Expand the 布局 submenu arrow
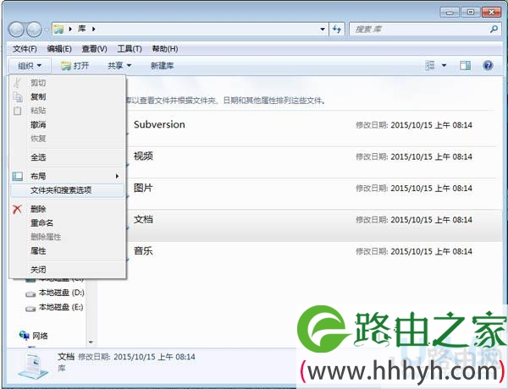The image size is (508, 389). [118, 177]
